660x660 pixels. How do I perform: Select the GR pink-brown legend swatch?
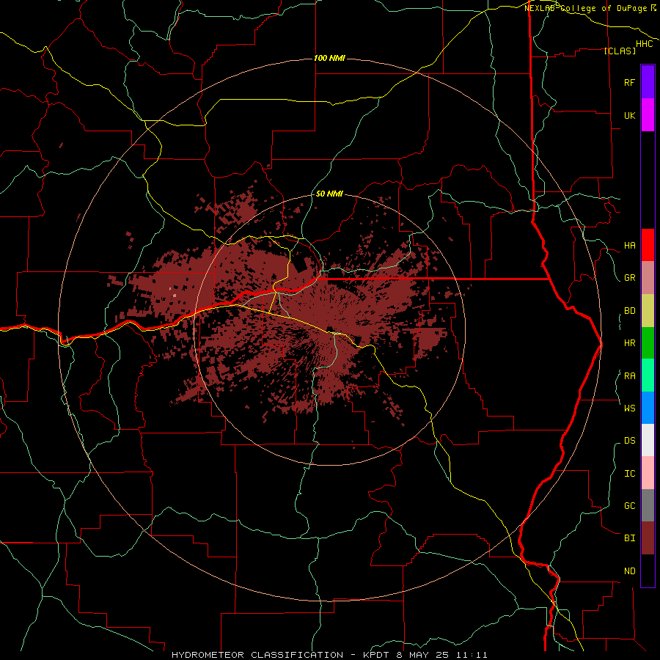(x=648, y=278)
